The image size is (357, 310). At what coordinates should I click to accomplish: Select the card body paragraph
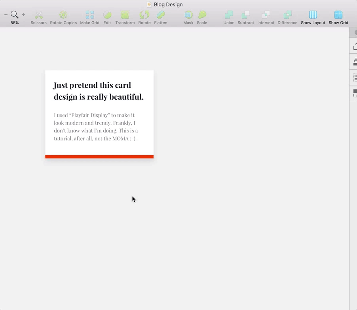pos(96,127)
